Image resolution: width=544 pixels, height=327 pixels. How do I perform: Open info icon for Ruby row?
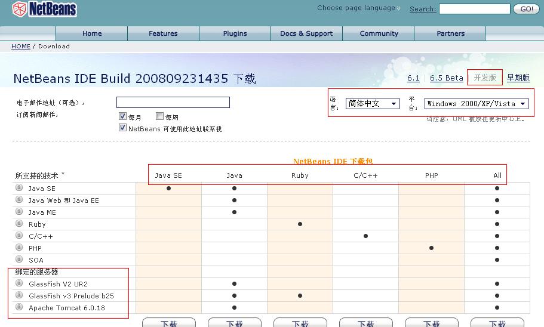click(19, 223)
